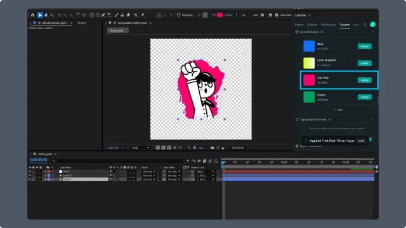The height and width of the screenshot is (228, 406).
Task: Click the 0:00:00:00 current time display
Action: (x=39, y=160)
